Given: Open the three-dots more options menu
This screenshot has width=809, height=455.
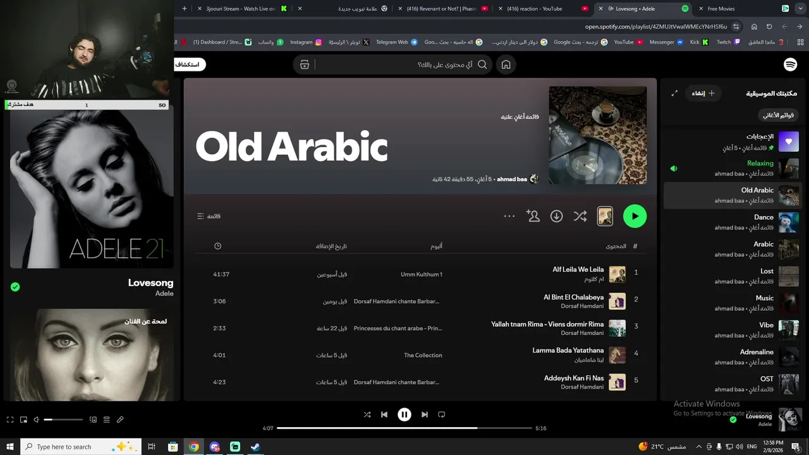Looking at the screenshot, I should (x=509, y=216).
